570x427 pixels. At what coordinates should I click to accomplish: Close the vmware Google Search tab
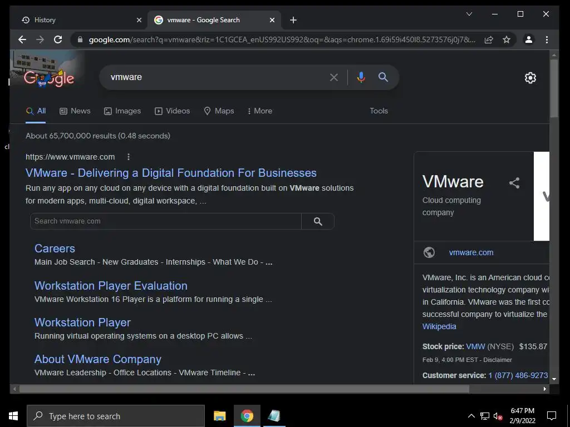pos(272,21)
